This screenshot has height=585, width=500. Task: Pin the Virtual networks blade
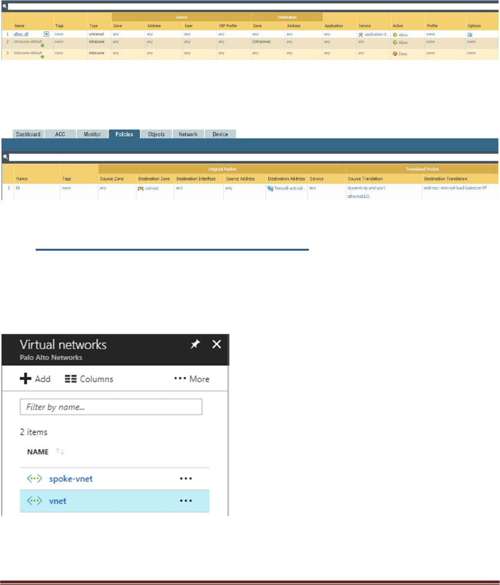pyautogui.click(x=195, y=344)
